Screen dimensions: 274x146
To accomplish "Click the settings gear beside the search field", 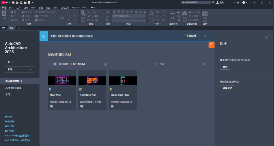I will click(x=204, y=64).
